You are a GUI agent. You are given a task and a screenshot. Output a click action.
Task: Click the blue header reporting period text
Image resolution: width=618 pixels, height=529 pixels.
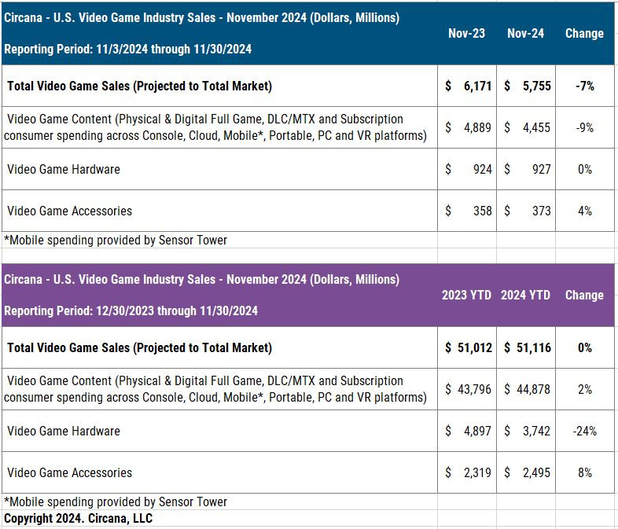(127, 50)
